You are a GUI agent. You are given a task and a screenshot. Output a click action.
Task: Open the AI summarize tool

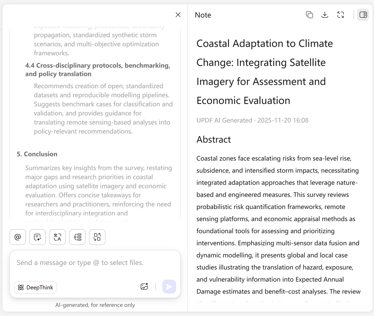click(37, 237)
